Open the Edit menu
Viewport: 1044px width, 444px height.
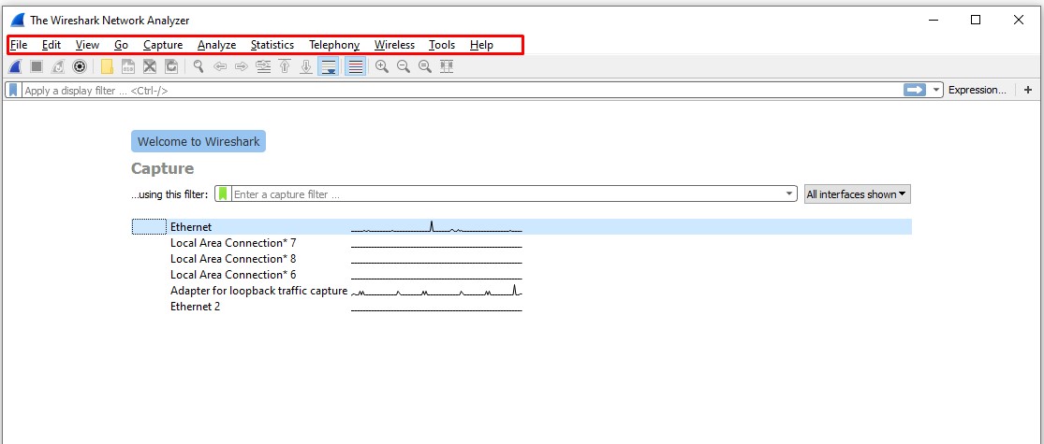point(51,45)
